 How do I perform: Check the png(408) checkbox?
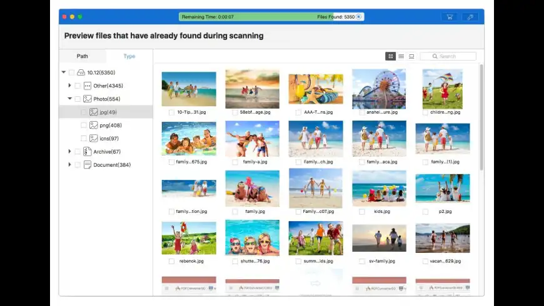click(84, 125)
